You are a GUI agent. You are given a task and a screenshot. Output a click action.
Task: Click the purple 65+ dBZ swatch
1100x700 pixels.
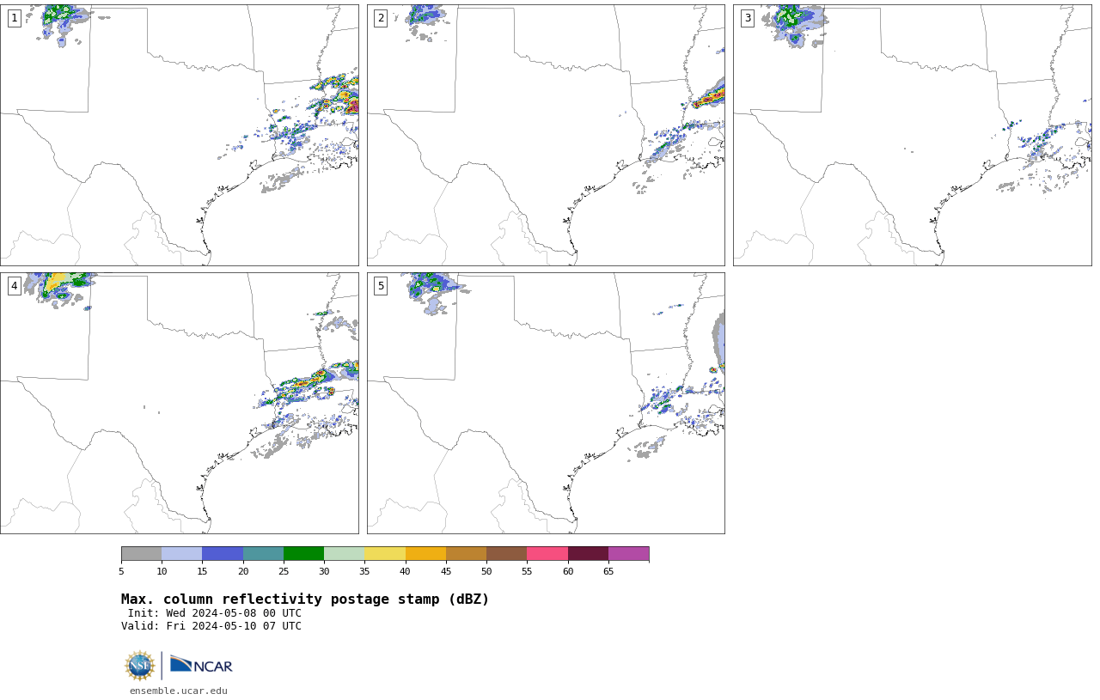(x=629, y=554)
